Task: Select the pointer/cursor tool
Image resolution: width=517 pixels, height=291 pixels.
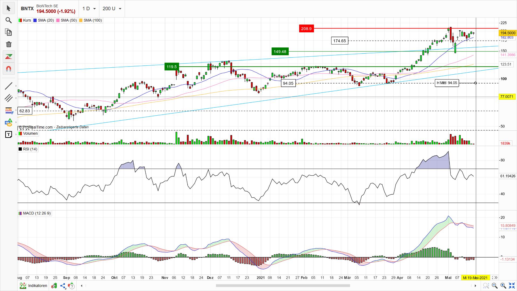Action: tap(9, 8)
